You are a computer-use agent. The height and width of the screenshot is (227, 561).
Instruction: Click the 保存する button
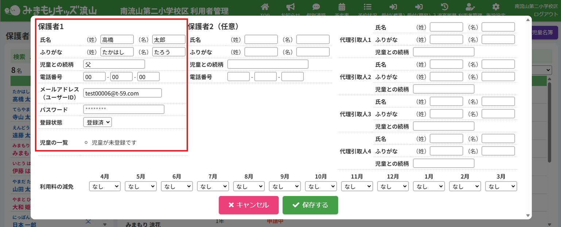click(310, 205)
